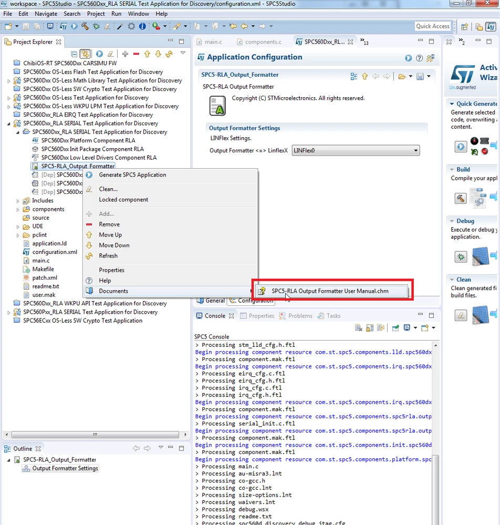Click the green plus add component toolbar icon

[x=125, y=54]
